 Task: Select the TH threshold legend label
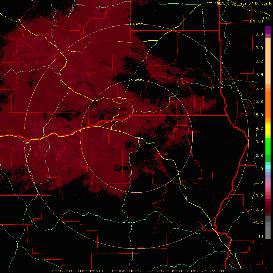tap(261, 236)
